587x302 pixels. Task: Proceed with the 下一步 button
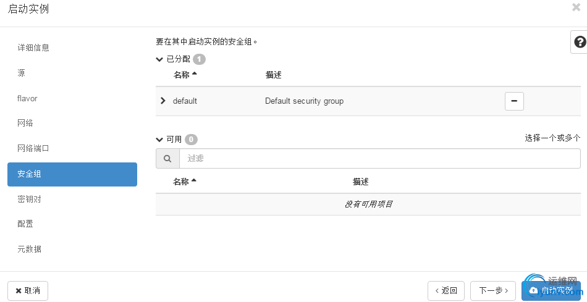click(493, 291)
